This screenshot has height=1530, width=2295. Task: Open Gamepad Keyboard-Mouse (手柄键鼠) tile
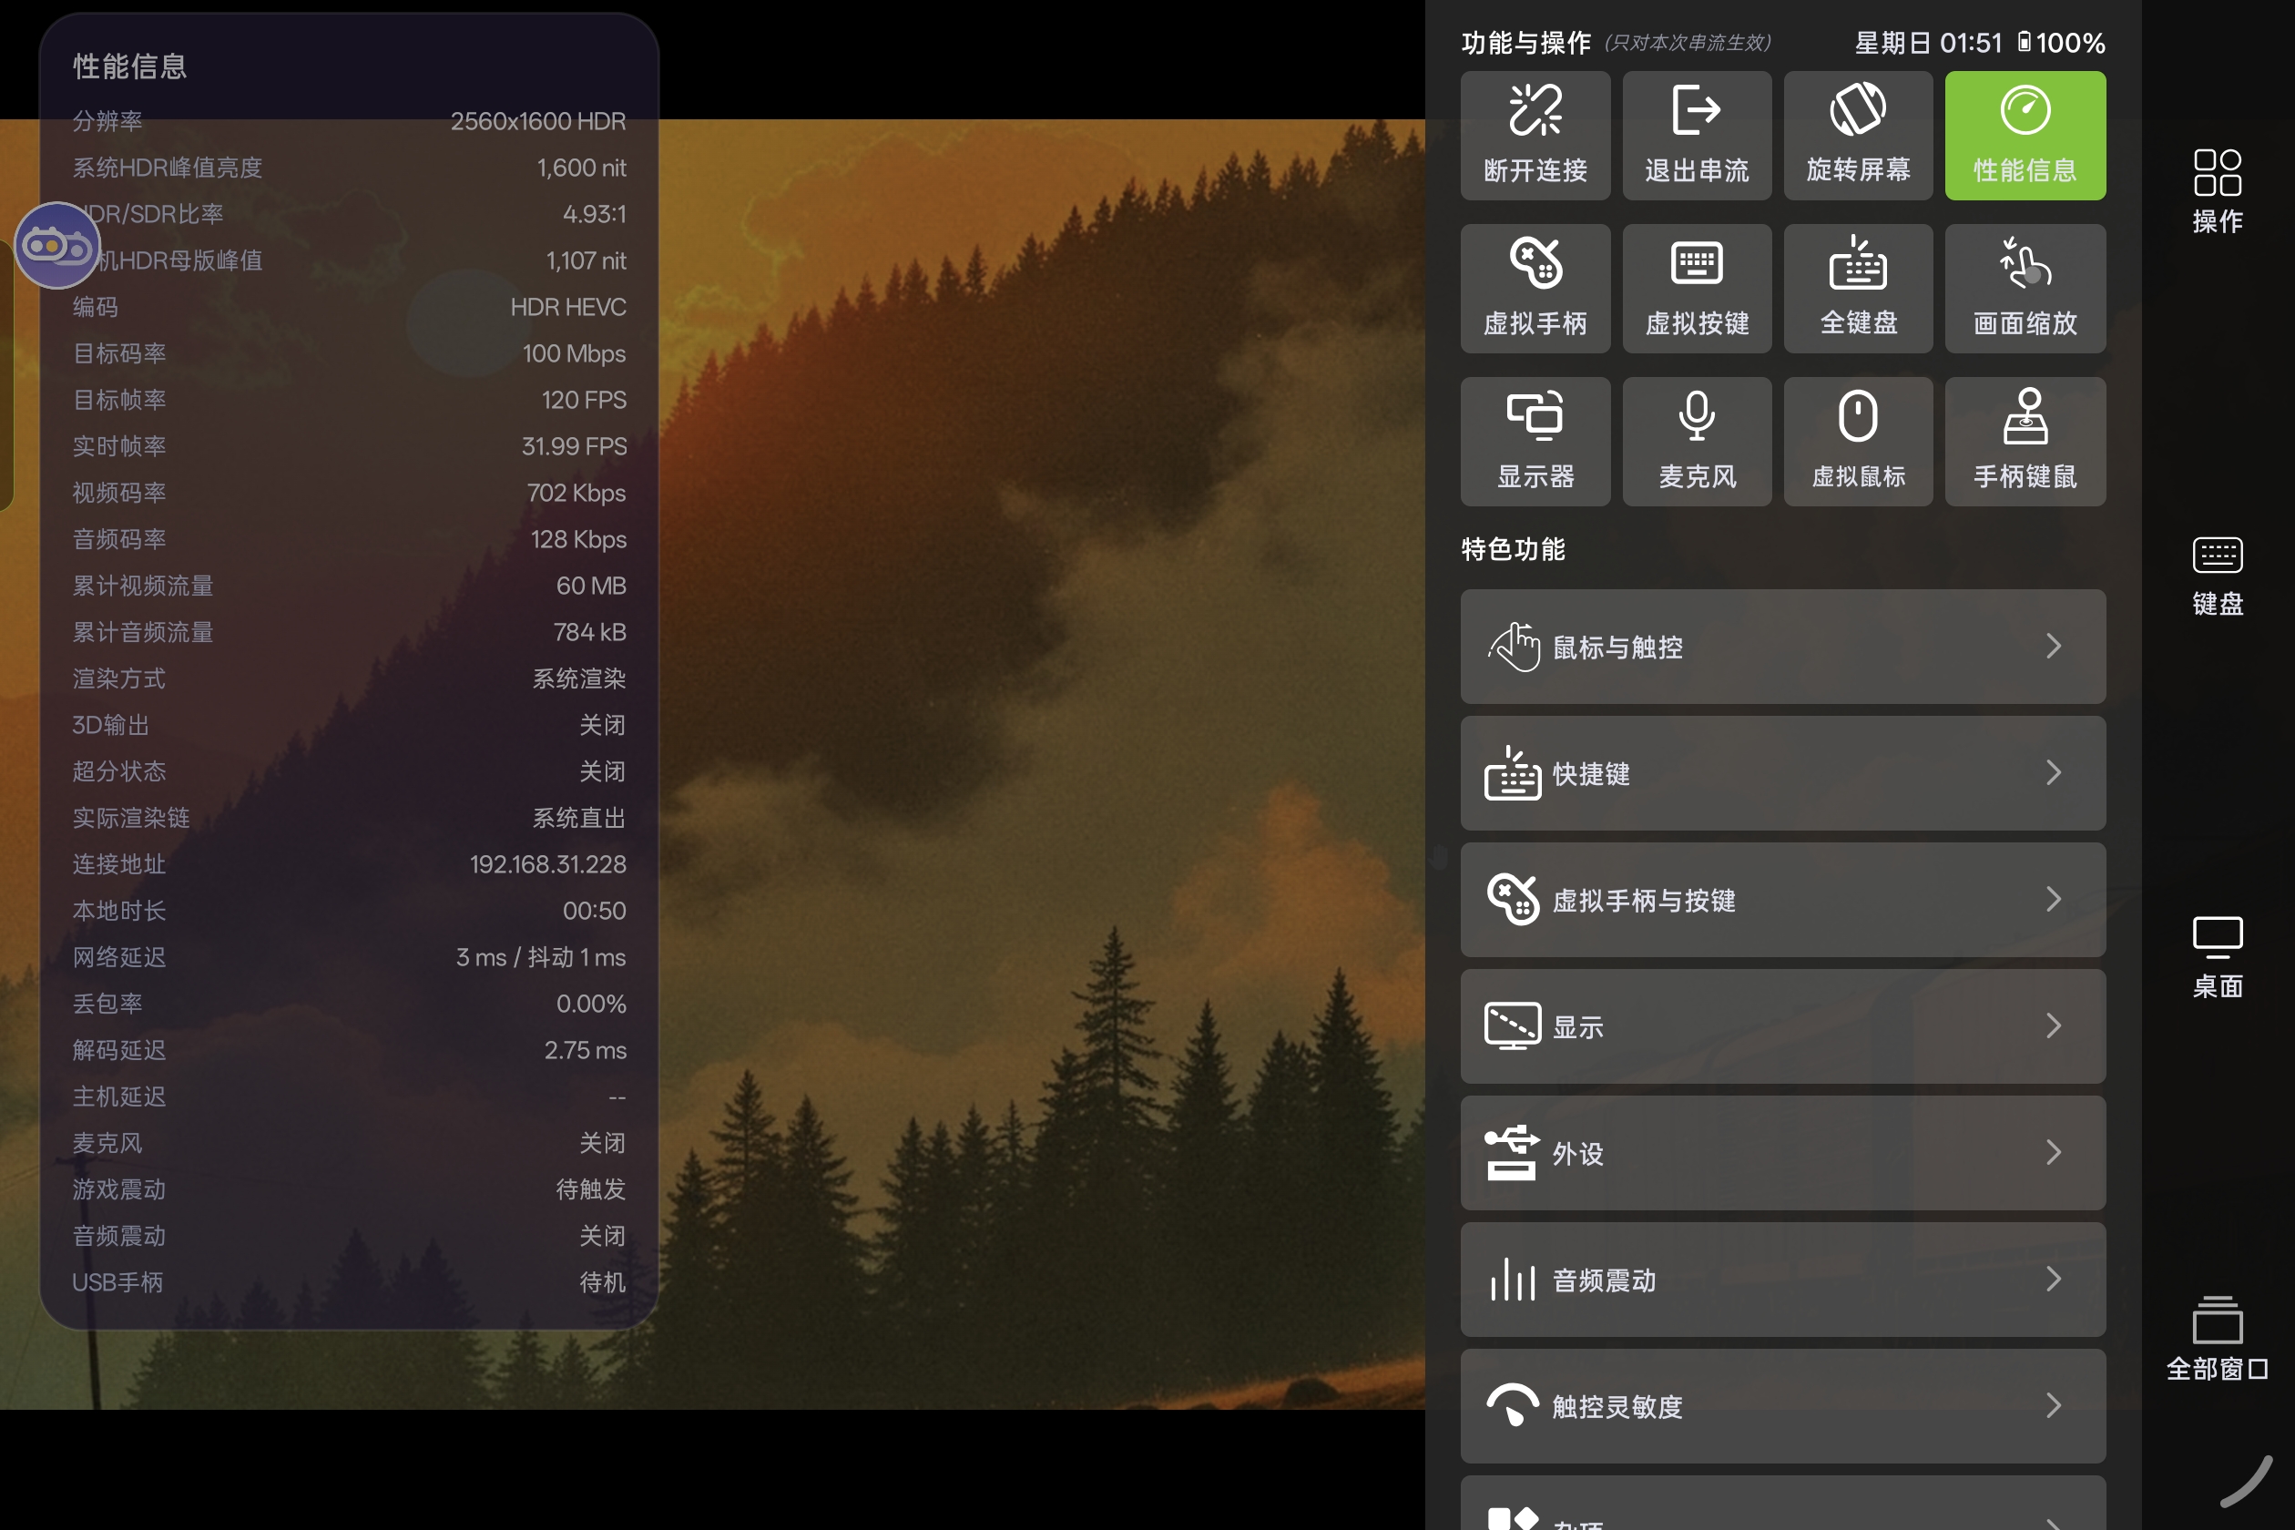(2025, 442)
